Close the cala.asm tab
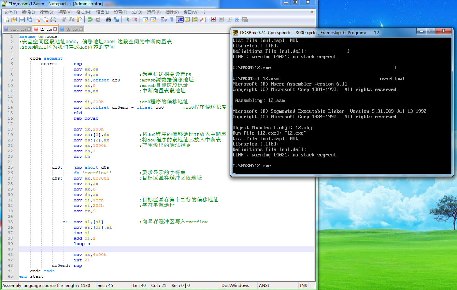457x290 pixels. coord(29,29)
